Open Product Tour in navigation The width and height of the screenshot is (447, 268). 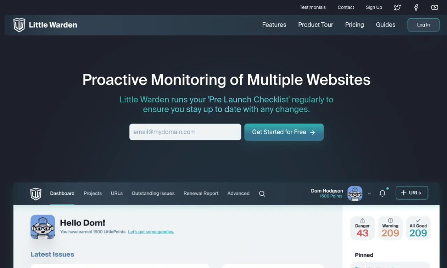point(316,25)
